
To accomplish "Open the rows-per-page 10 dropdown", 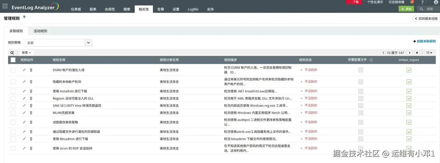I will coord(429,53).
